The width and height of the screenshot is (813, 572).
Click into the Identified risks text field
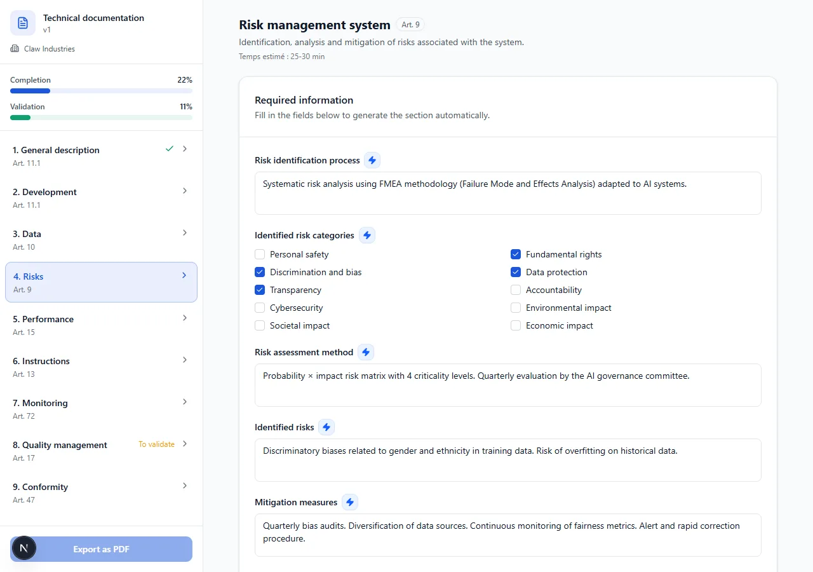coord(507,460)
